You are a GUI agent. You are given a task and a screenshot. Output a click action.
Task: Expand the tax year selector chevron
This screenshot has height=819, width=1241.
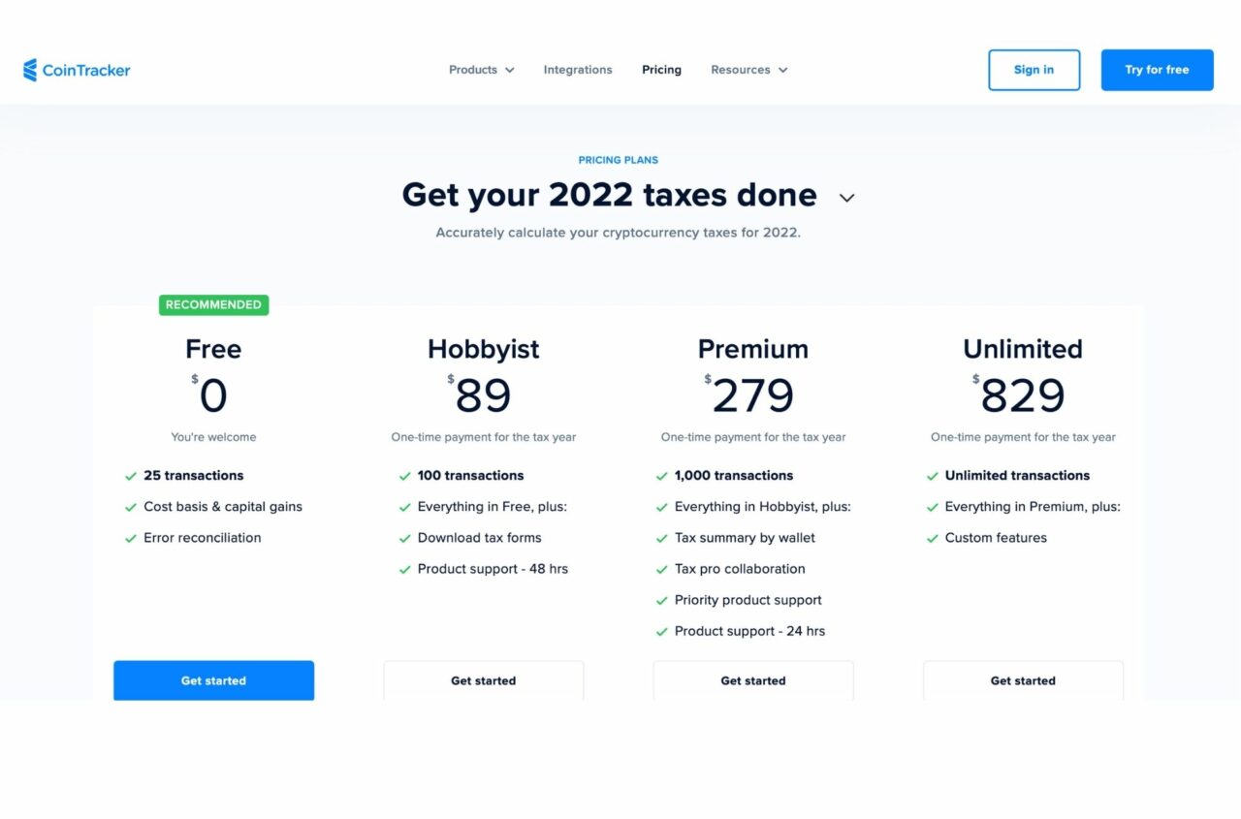(x=845, y=197)
